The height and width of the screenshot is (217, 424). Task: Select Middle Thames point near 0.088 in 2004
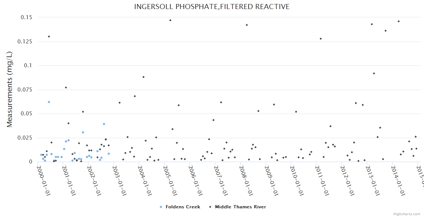144,77
